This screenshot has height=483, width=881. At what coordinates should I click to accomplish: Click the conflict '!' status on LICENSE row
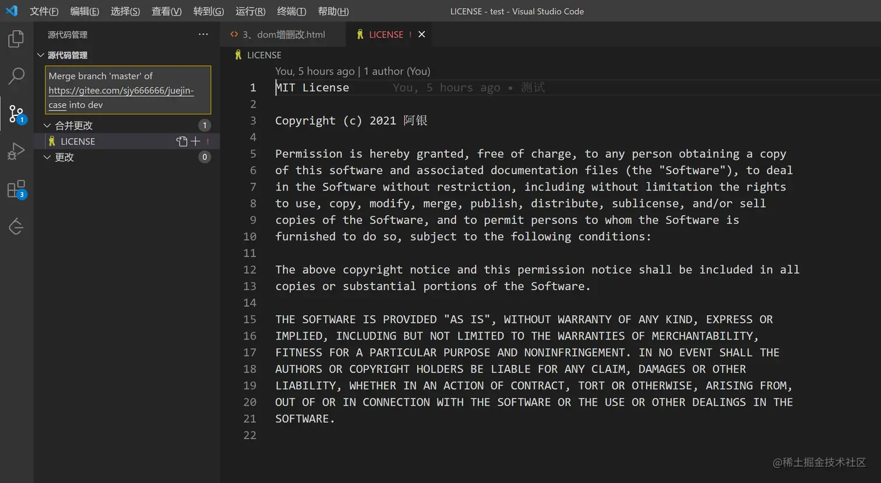[207, 142]
